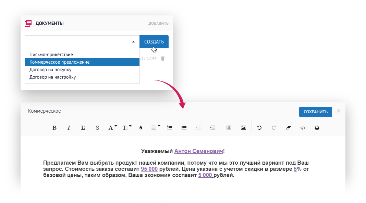This screenshot has width=366, height=203.
Task: Clear formatting with the eraser icon
Action: [x=288, y=128]
